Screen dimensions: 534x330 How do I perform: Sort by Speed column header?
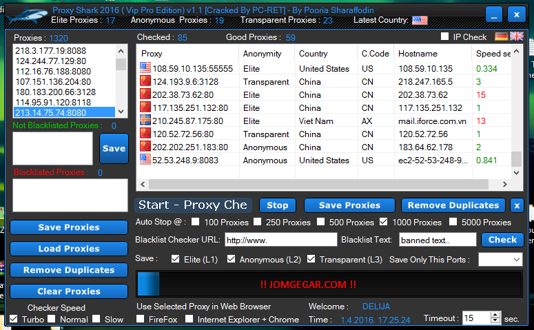pyautogui.click(x=492, y=54)
